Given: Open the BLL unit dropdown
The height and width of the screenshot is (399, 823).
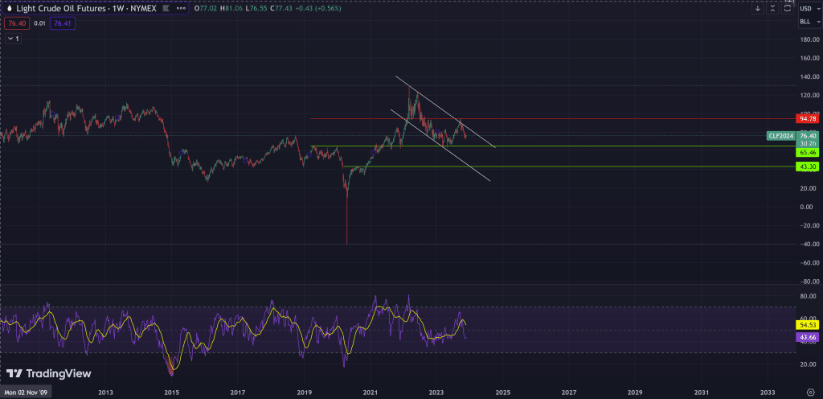Looking at the screenshot, I should click(808, 23).
